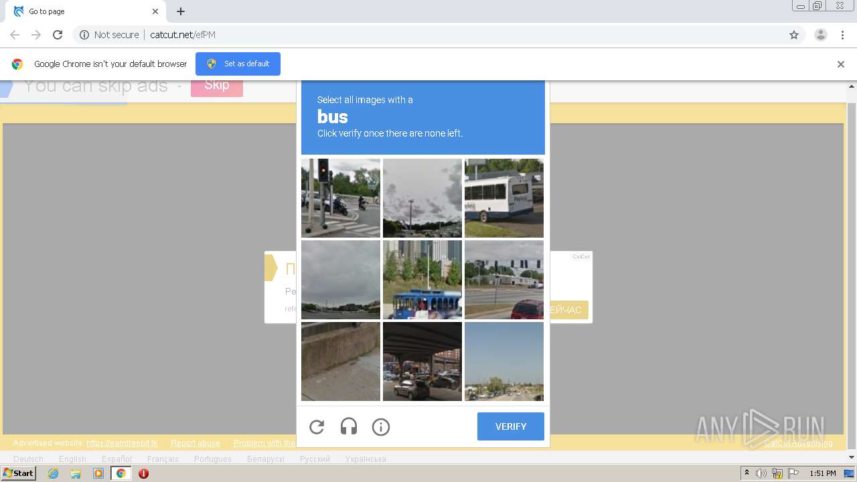Open media player from taskbar
Screen dimensions: 857x482
98,473
